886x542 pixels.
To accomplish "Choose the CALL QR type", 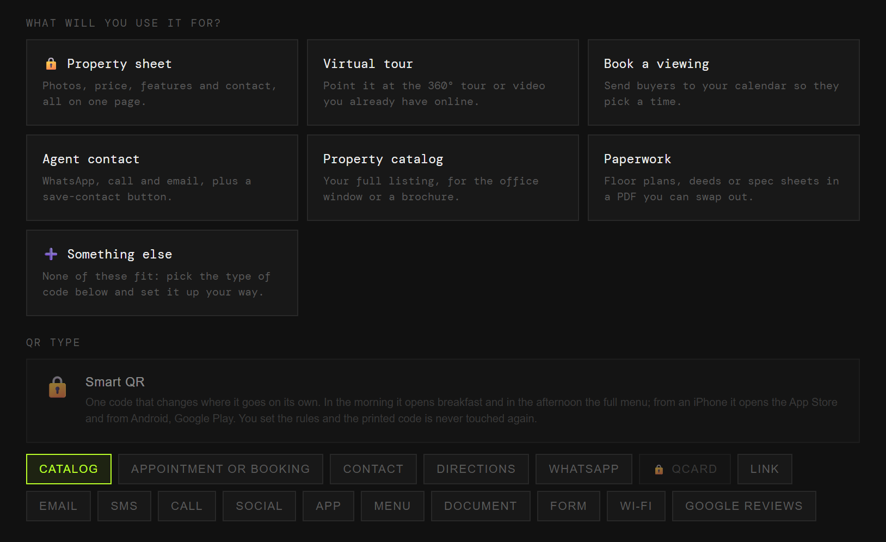I will coord(187,506).
